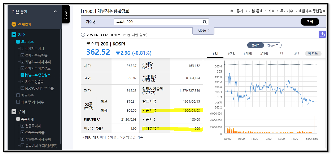Click document icon beside PER/PBR/배당수익률

pyautogui.click(x=23, y=88)
